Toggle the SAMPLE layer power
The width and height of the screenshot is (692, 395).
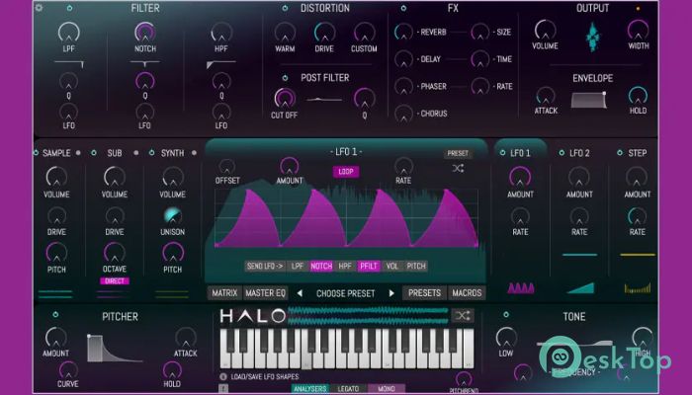point(36,153)
